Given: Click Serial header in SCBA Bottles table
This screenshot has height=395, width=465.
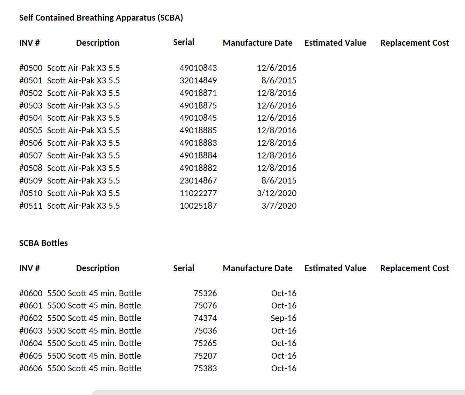Looking at the screenshot, I should click(184, 268).
